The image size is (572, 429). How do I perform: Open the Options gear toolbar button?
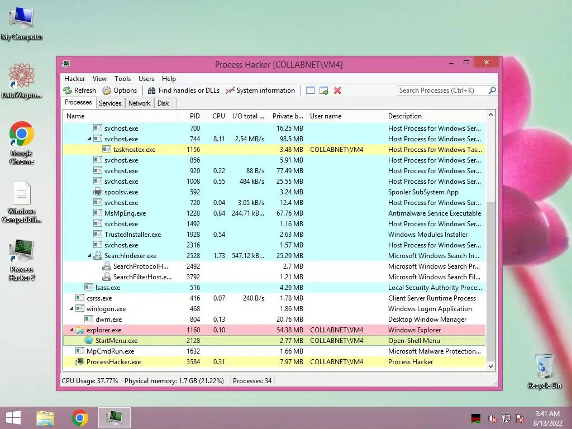point(120,90)
